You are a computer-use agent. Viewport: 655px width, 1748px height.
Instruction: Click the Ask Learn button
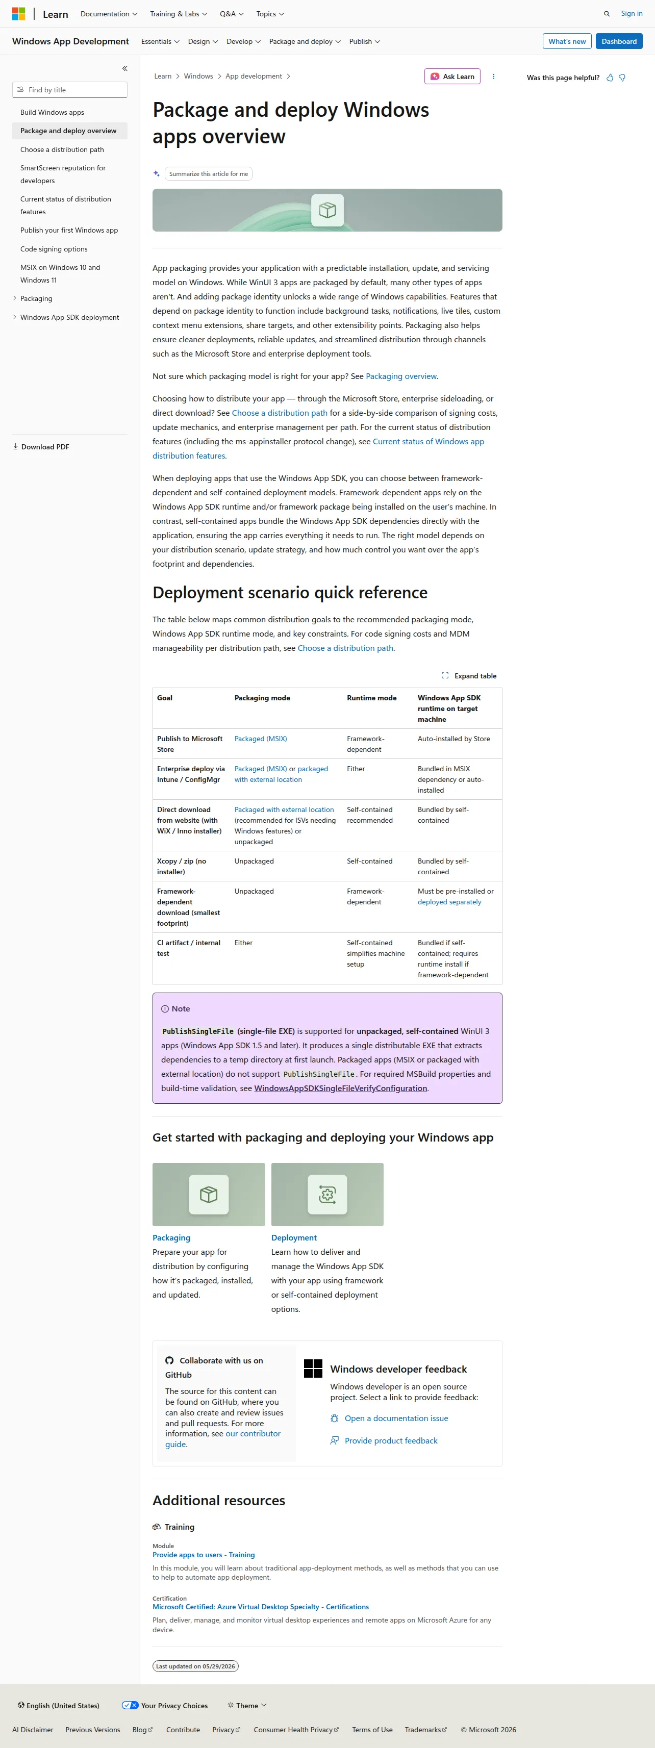[452, 77]
